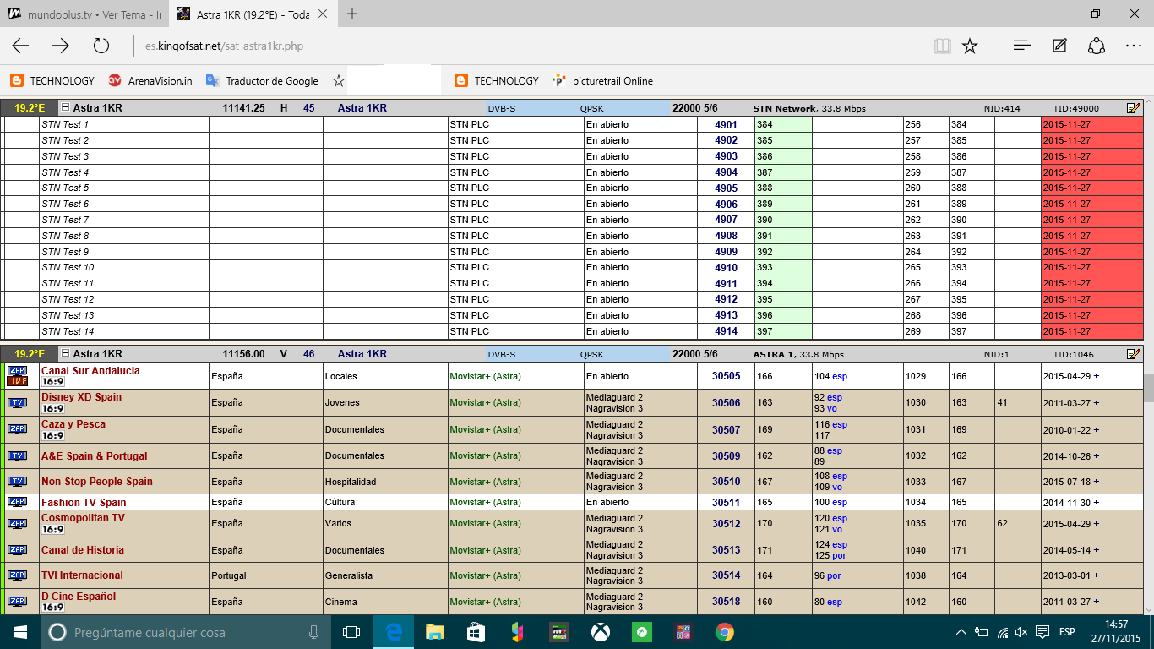Open the Canal de Historia channel link
Viewport: 1154px width, 649px height.
(83, 550)
